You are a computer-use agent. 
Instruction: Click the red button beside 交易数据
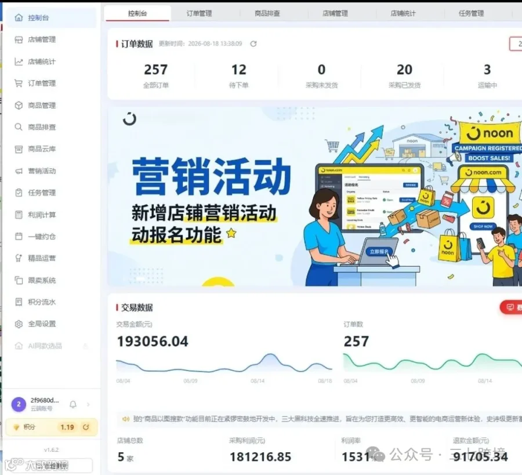tap(512, 307)
